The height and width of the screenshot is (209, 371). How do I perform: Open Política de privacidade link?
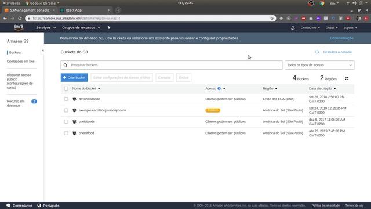326,206
